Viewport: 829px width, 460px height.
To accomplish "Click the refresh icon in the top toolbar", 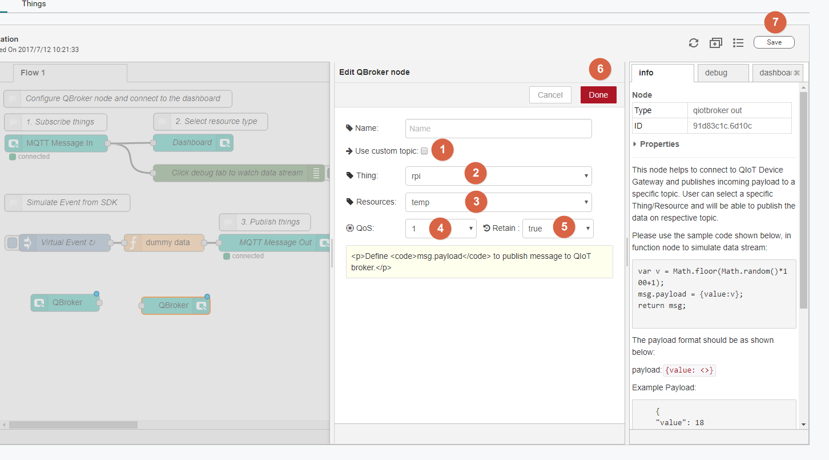I will click(694, 43).
